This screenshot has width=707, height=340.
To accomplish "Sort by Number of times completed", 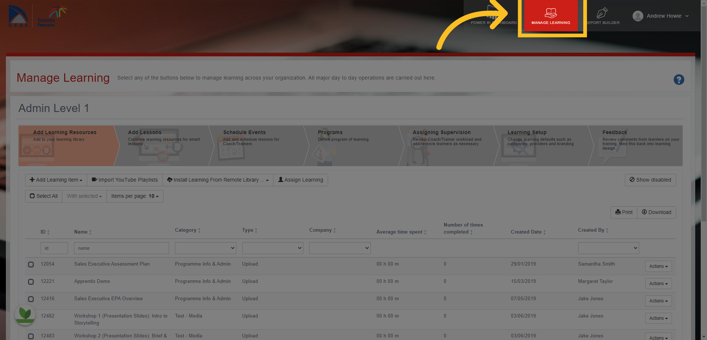I will point(471,232).
